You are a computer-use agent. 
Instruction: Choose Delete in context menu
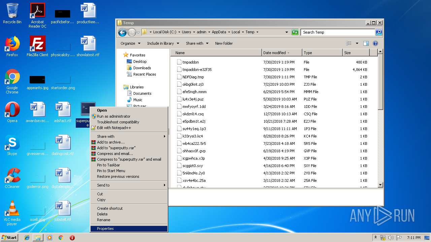coord(129,214)
